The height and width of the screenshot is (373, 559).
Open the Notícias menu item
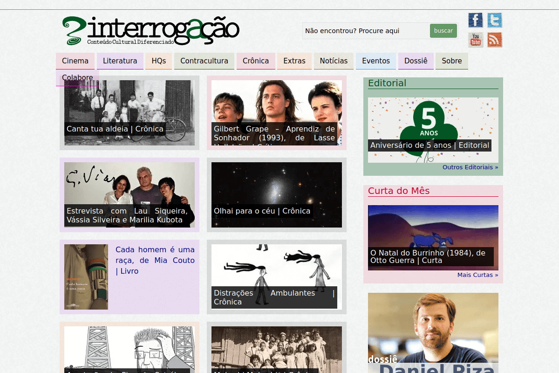[334, 61]
